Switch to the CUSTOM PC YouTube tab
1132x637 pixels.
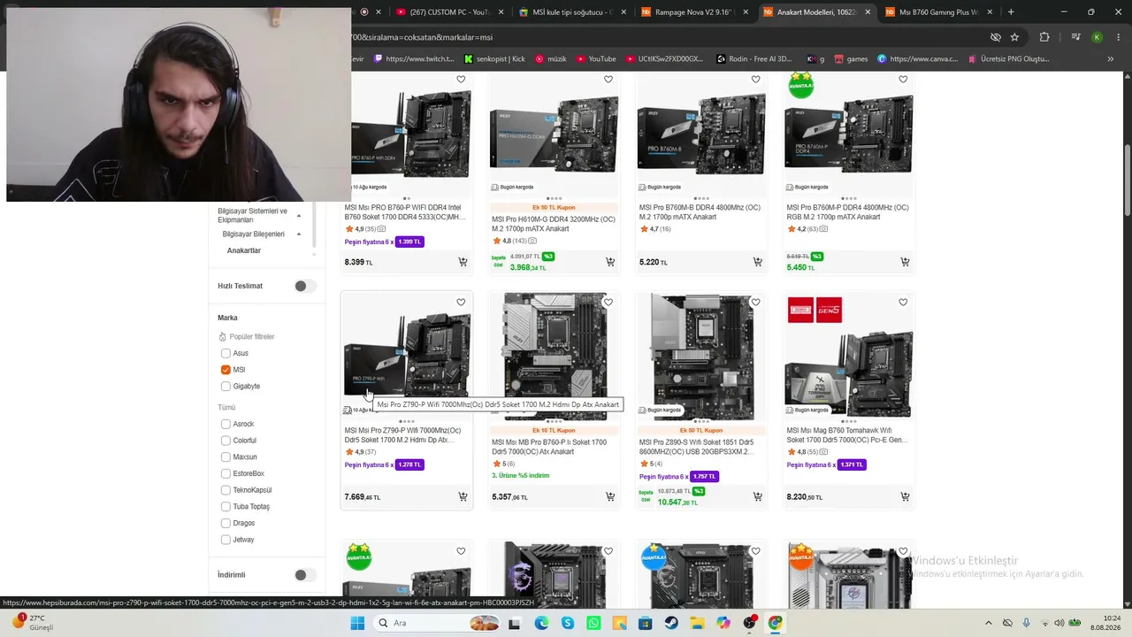pyautogui.click(x=443, y=12)
